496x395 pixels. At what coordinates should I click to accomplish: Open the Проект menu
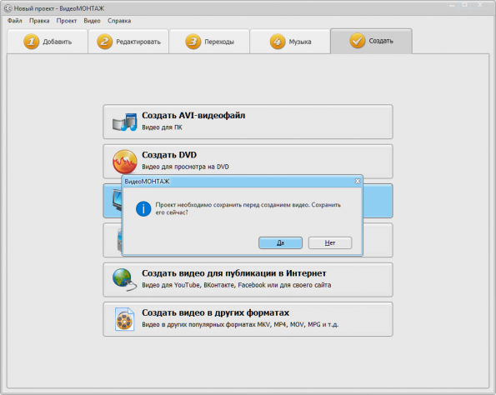[67, 21]
